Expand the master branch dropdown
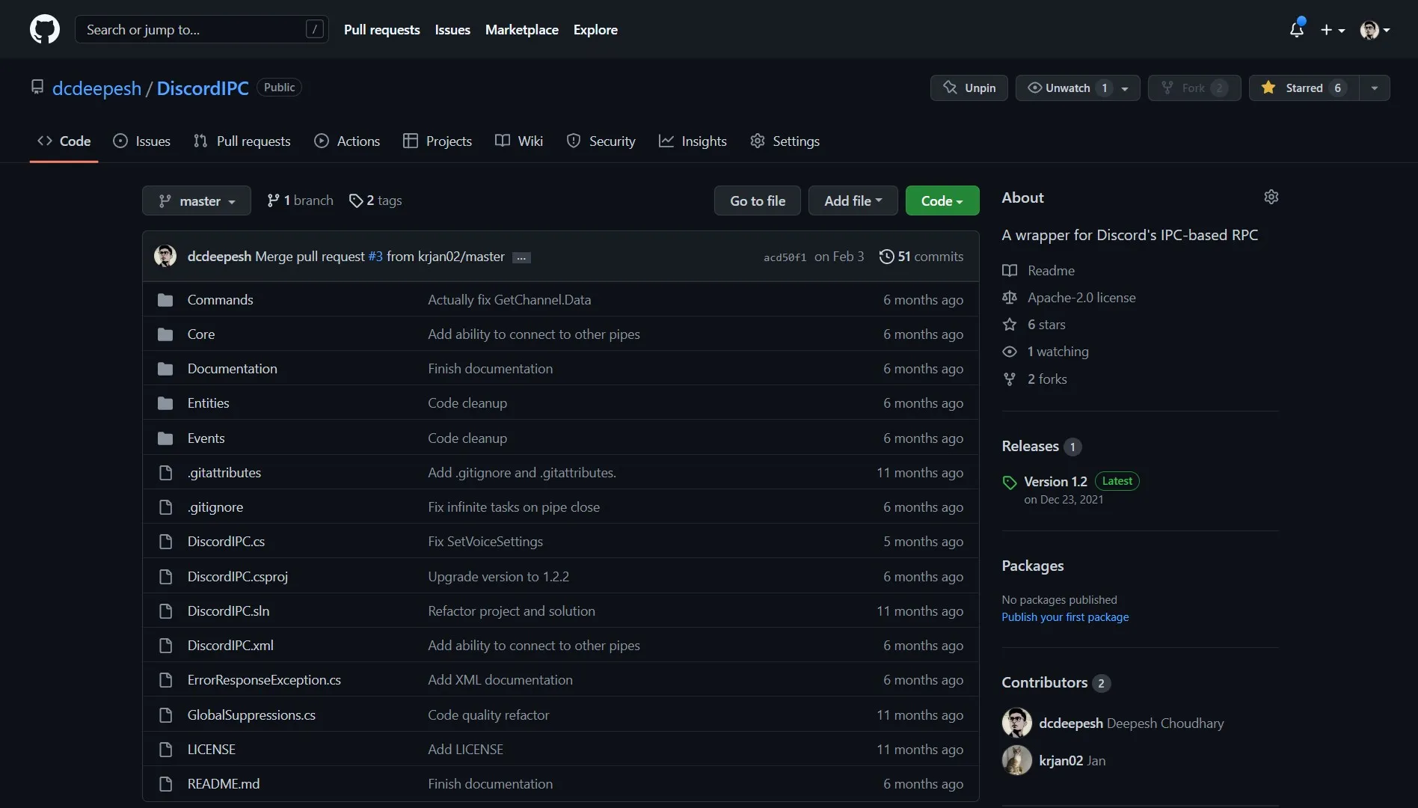The image size is (1418, 808). point(197,201)
